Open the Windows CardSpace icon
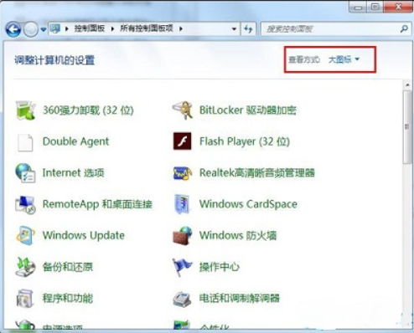This screenshot has width=414, height=333. tap(183, 204)
